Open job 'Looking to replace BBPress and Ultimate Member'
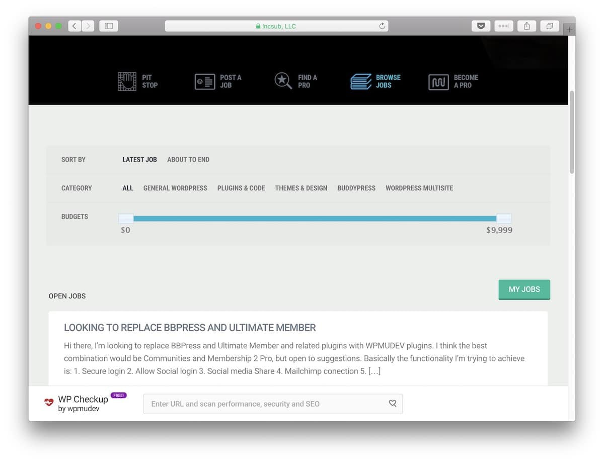The width and height of the screenshot is (604, 462). pos(190,328)
